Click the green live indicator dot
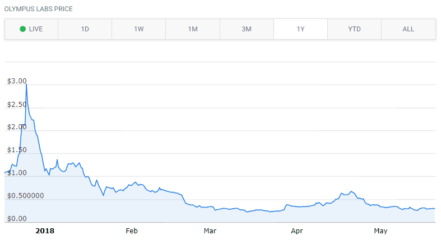441x240 pixels. click(23, 29)
